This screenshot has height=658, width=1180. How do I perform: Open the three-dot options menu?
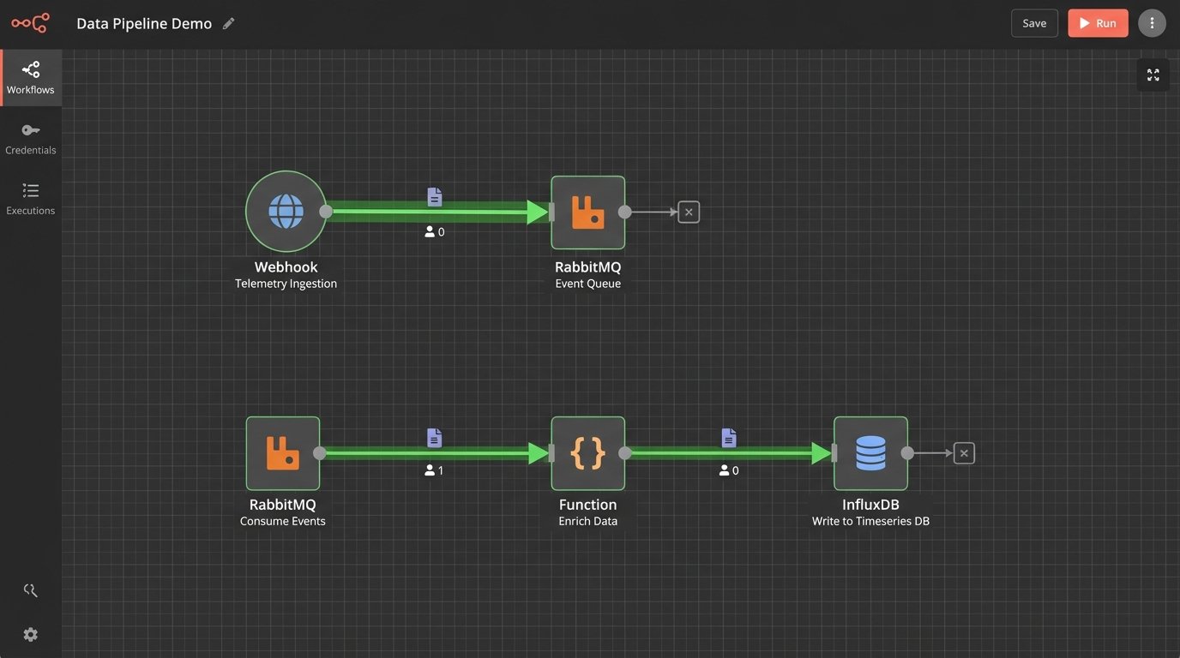click(1152, 23)
